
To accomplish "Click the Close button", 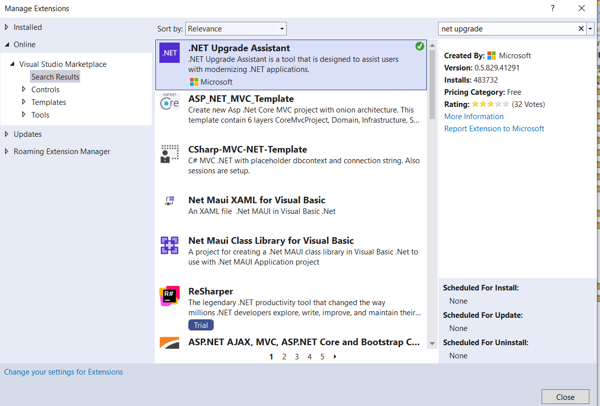I will click(x=565, y=397).
